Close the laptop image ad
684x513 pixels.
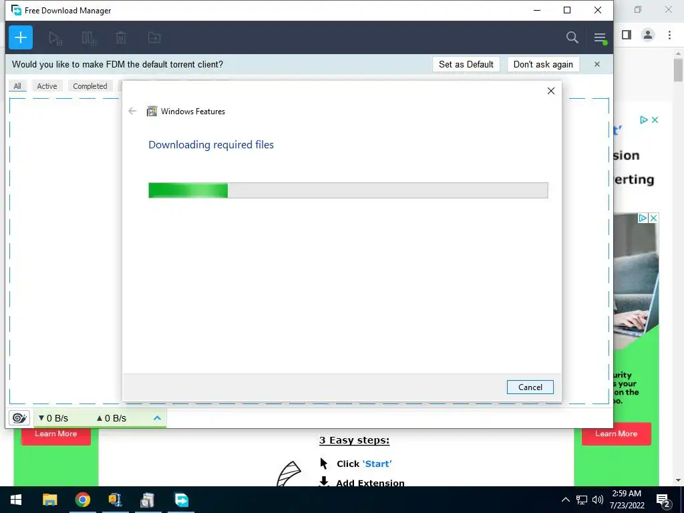coord(653,218)
